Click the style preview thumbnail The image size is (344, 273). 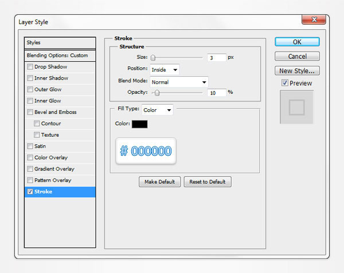[296, 107]
